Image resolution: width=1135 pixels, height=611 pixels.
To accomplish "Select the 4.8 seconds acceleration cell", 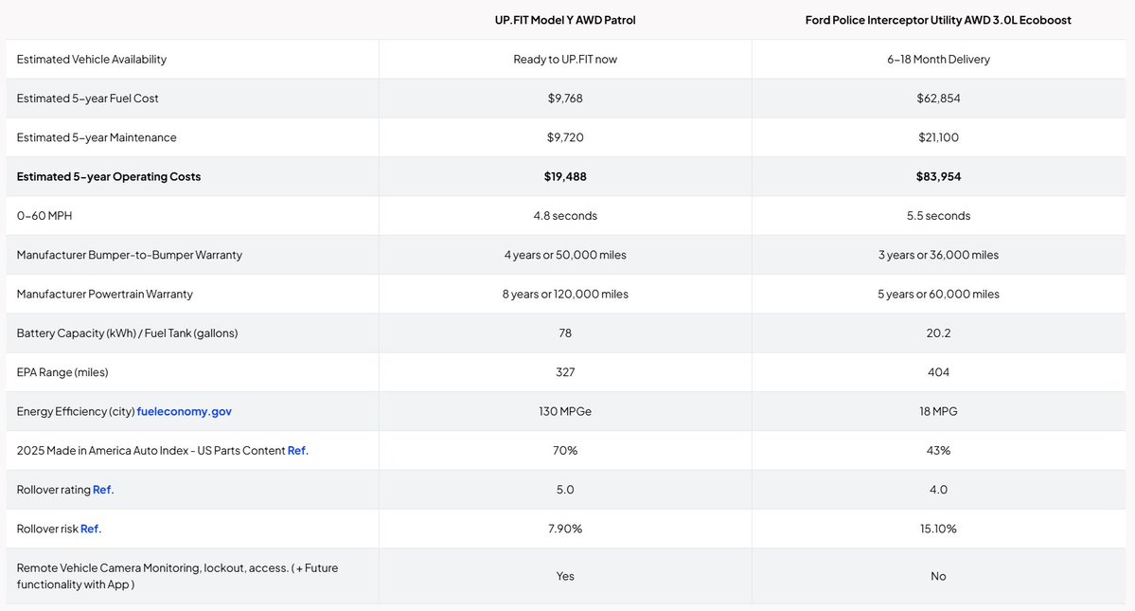I will pyautogui.click(x=565, y=216).
